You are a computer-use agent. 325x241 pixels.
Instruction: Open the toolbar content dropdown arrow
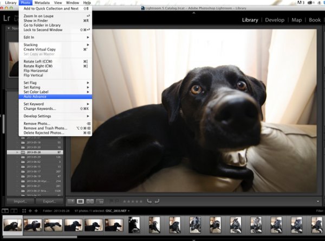[x=318, y=201]
